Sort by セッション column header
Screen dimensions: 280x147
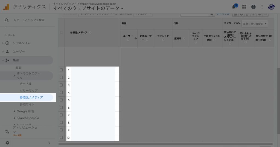(x=163, y=36)
